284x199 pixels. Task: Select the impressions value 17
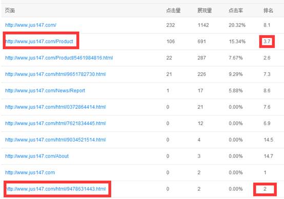200,91
